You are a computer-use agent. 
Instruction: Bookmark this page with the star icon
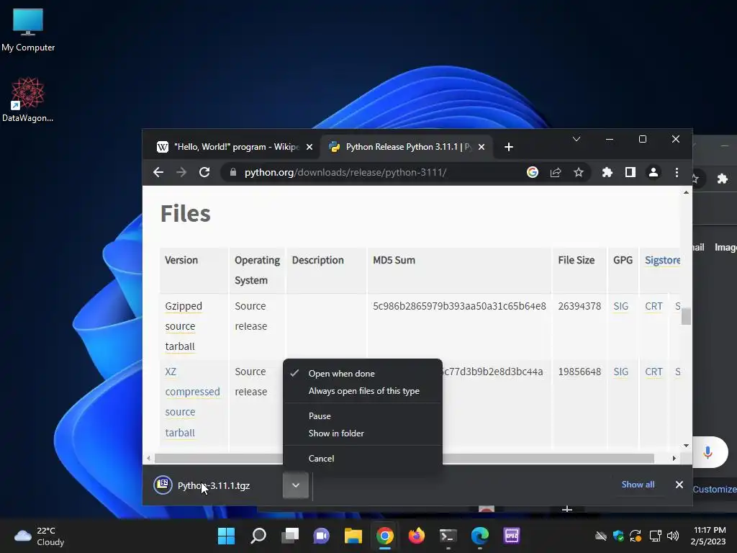coord(579,173)
